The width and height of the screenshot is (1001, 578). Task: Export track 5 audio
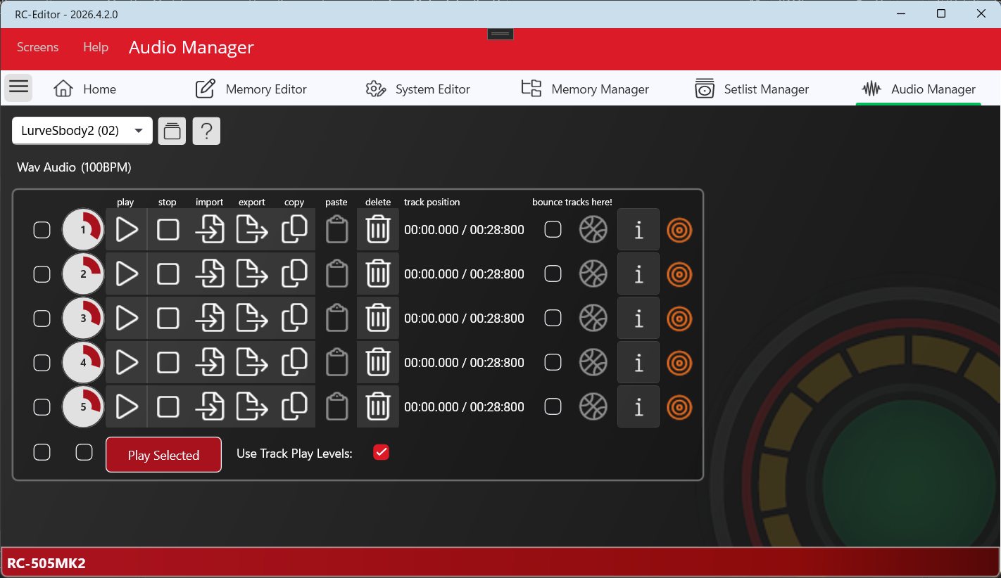coord(252,406)
